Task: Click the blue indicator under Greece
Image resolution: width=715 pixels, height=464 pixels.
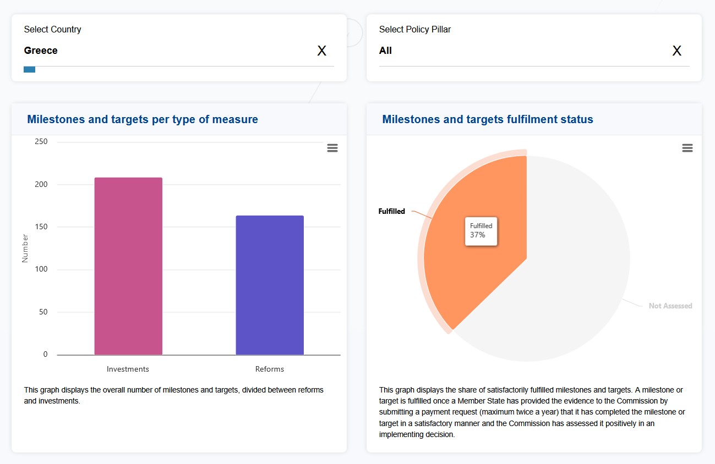Action: pos(29,69)
